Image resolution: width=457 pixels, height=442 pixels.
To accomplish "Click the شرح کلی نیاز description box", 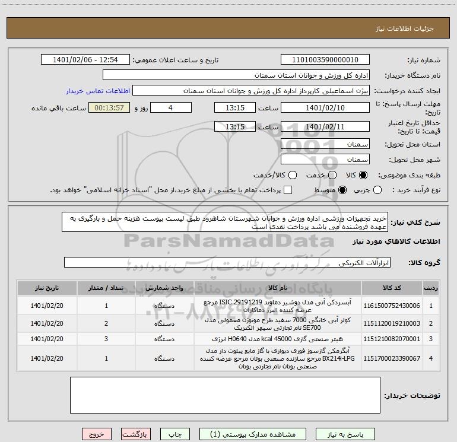I will pos(225,222).
